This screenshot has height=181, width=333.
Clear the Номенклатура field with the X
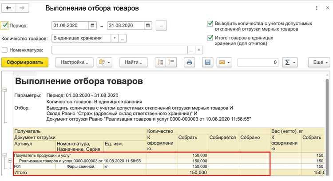(199, 50)
